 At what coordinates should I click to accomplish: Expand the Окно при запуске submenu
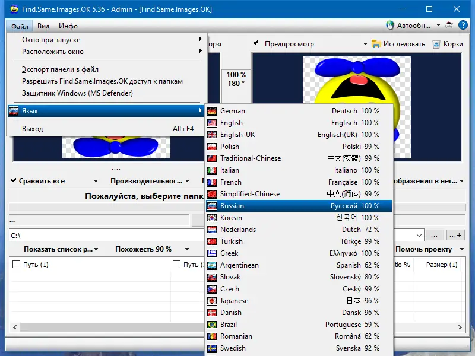pos(107,40)
